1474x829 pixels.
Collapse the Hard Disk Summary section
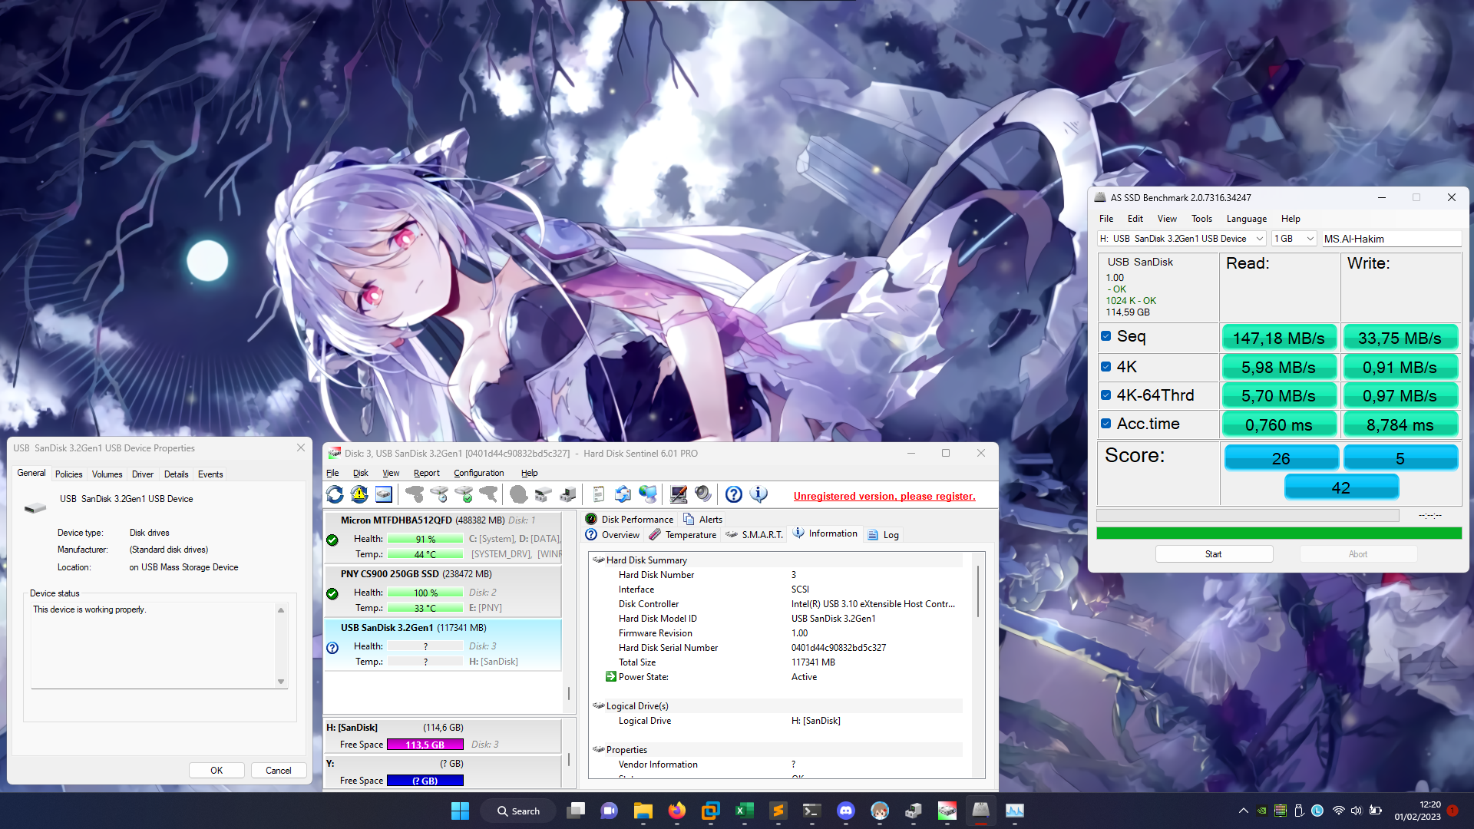point(598,560)
